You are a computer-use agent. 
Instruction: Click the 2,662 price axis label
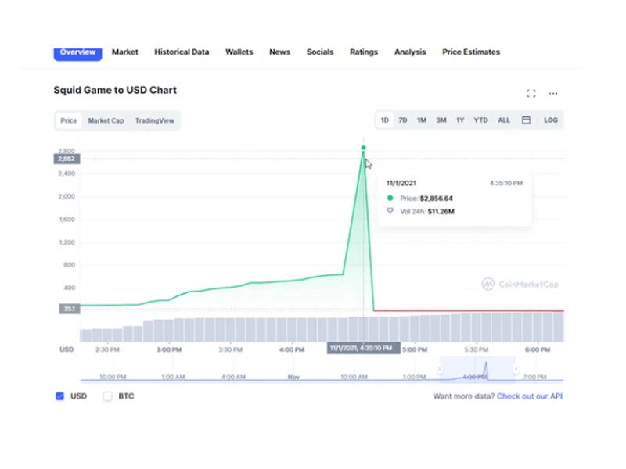pos(67,159)
